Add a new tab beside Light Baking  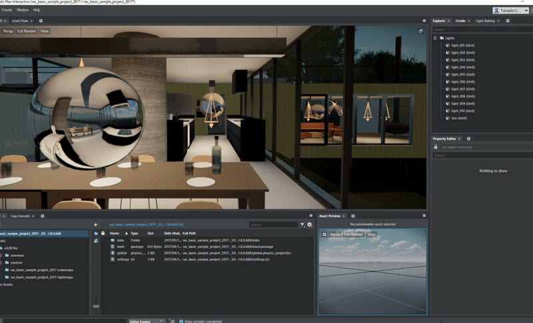pyautogui.click(x=507, y=21)
